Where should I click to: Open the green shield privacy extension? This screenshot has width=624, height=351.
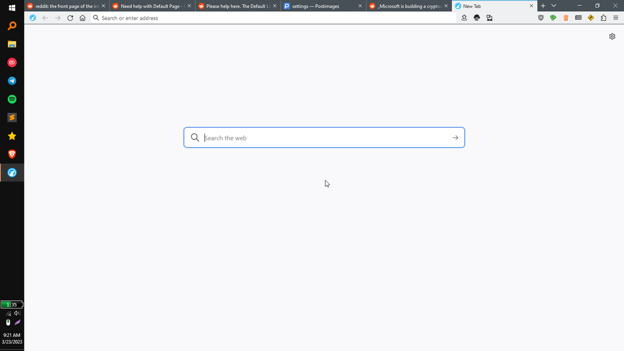click(x=553, y=18)
